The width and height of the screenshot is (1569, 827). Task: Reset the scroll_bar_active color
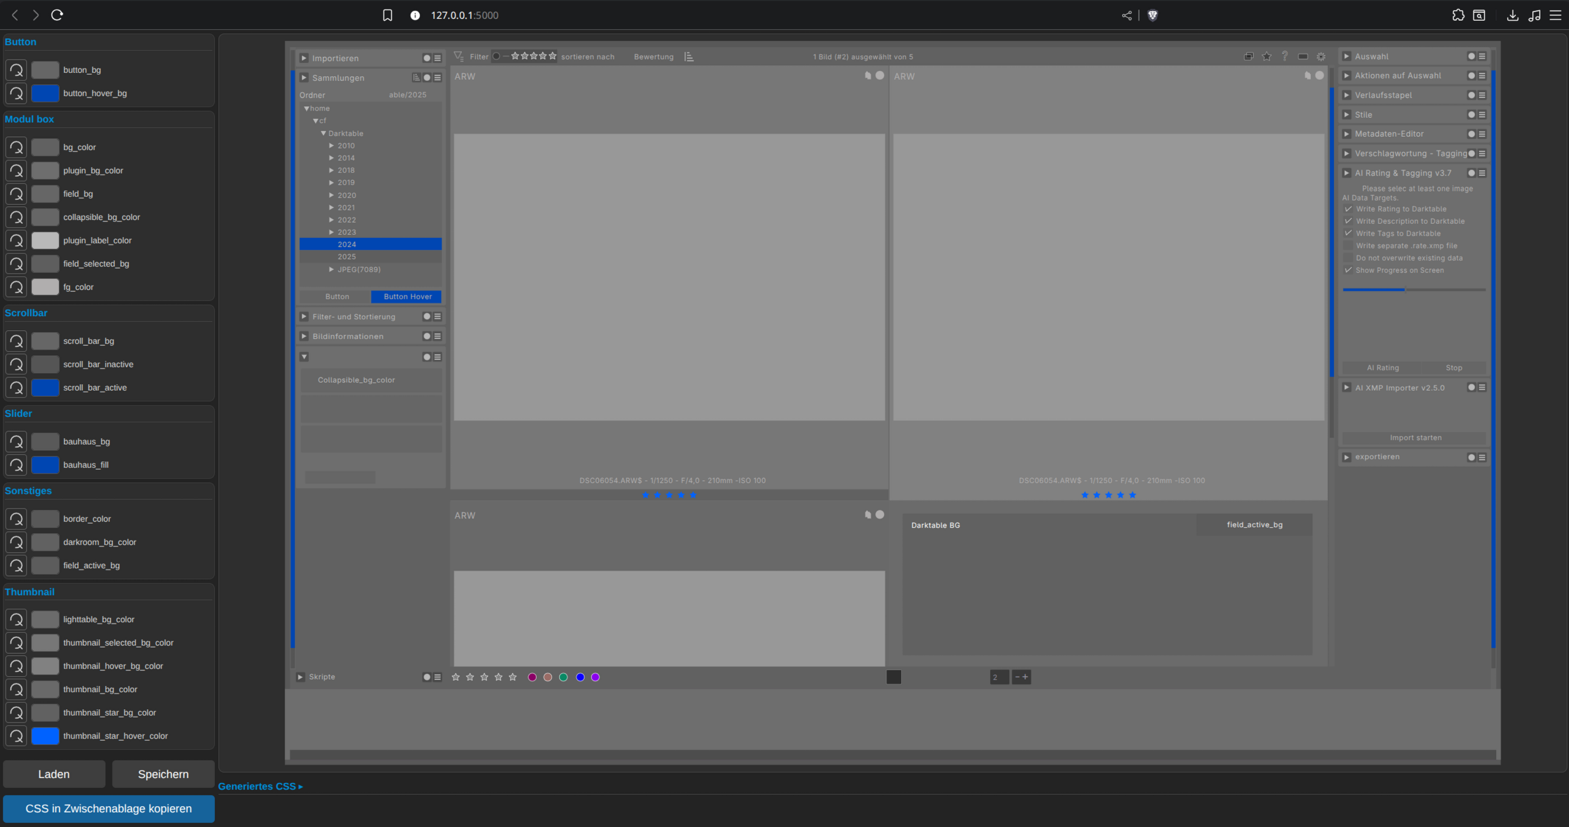click(x=17, y=388)
